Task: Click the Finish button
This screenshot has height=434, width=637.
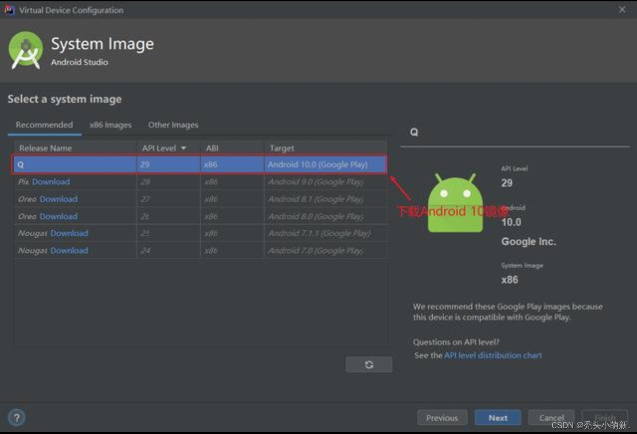Action: coord(605,418)
